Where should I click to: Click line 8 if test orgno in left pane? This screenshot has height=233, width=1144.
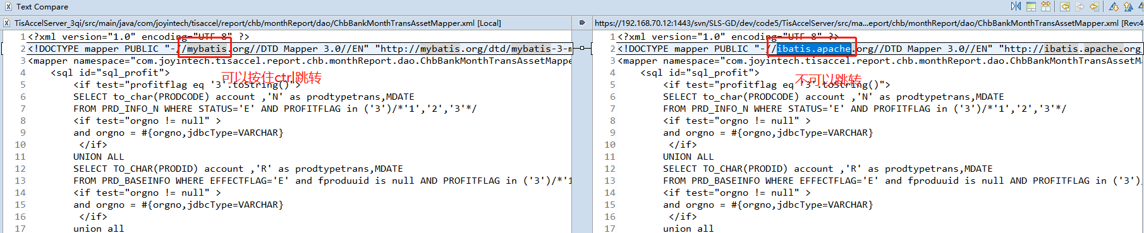(x=147, y=121)
